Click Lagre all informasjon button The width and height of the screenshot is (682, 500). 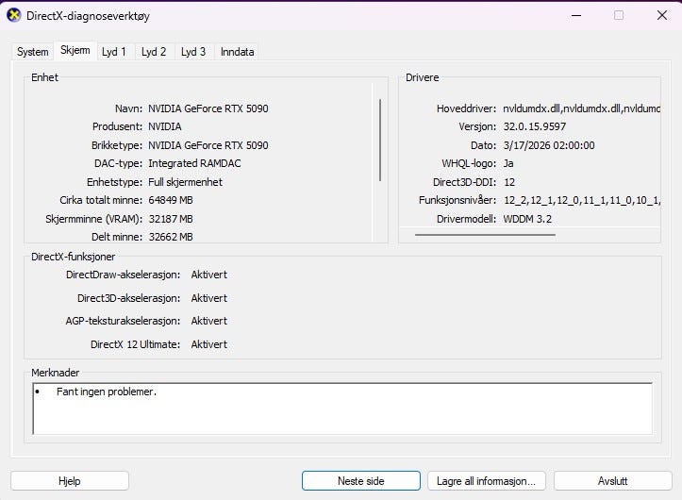[x=487, y=481]
